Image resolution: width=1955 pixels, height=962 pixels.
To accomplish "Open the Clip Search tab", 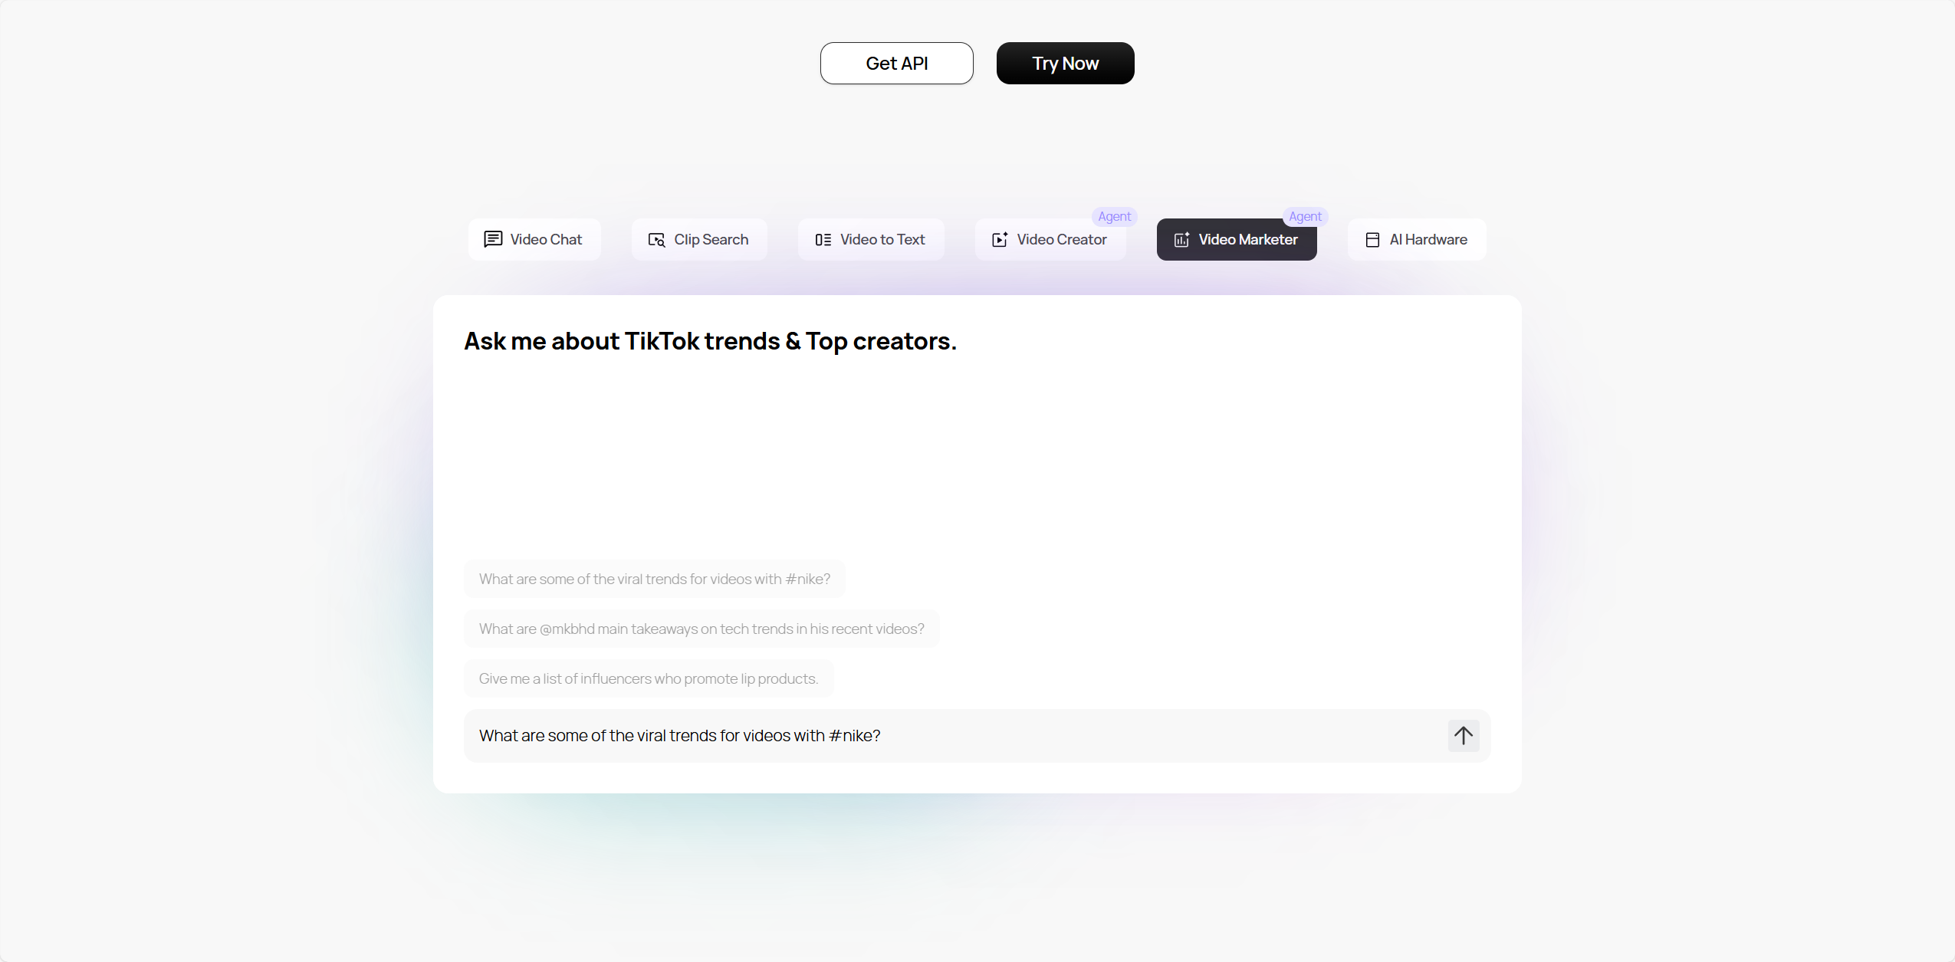I will coord(699,240).
